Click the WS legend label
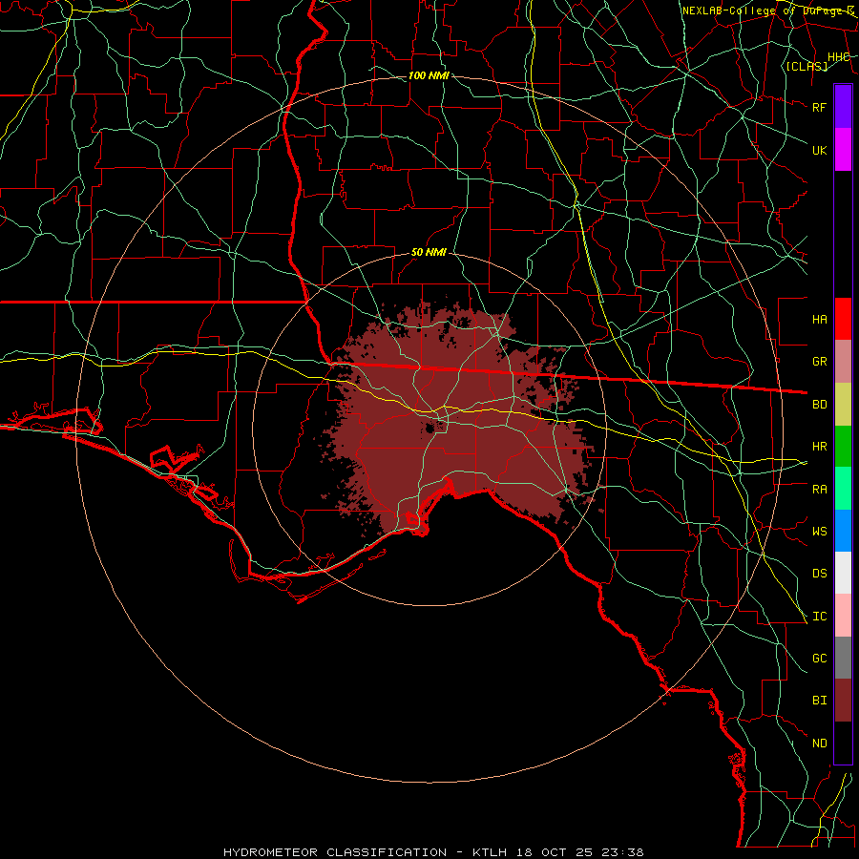Viewport: 859px width, 859px height. (820, 532)
